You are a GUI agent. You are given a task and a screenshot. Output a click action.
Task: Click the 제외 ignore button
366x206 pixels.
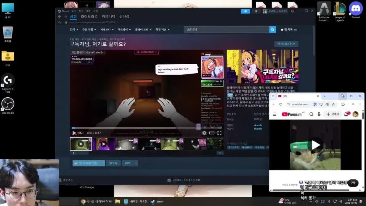click(128, 163)
